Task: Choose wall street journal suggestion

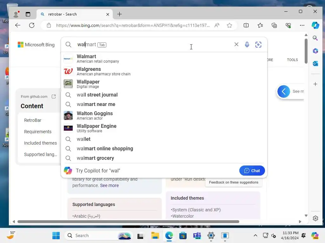Action: 164,95
